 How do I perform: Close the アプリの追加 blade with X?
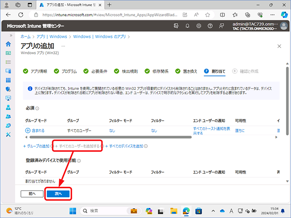point(279,46)
